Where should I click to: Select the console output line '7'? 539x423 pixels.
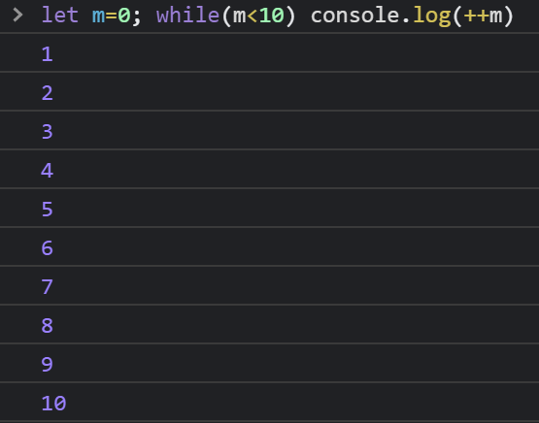pos(270,285)
